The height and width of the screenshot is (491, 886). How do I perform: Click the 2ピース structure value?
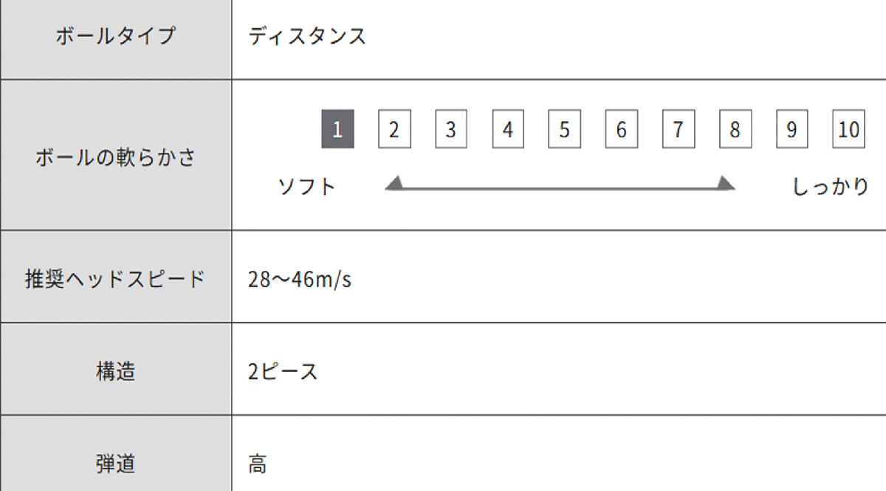[x=283, y=372]
